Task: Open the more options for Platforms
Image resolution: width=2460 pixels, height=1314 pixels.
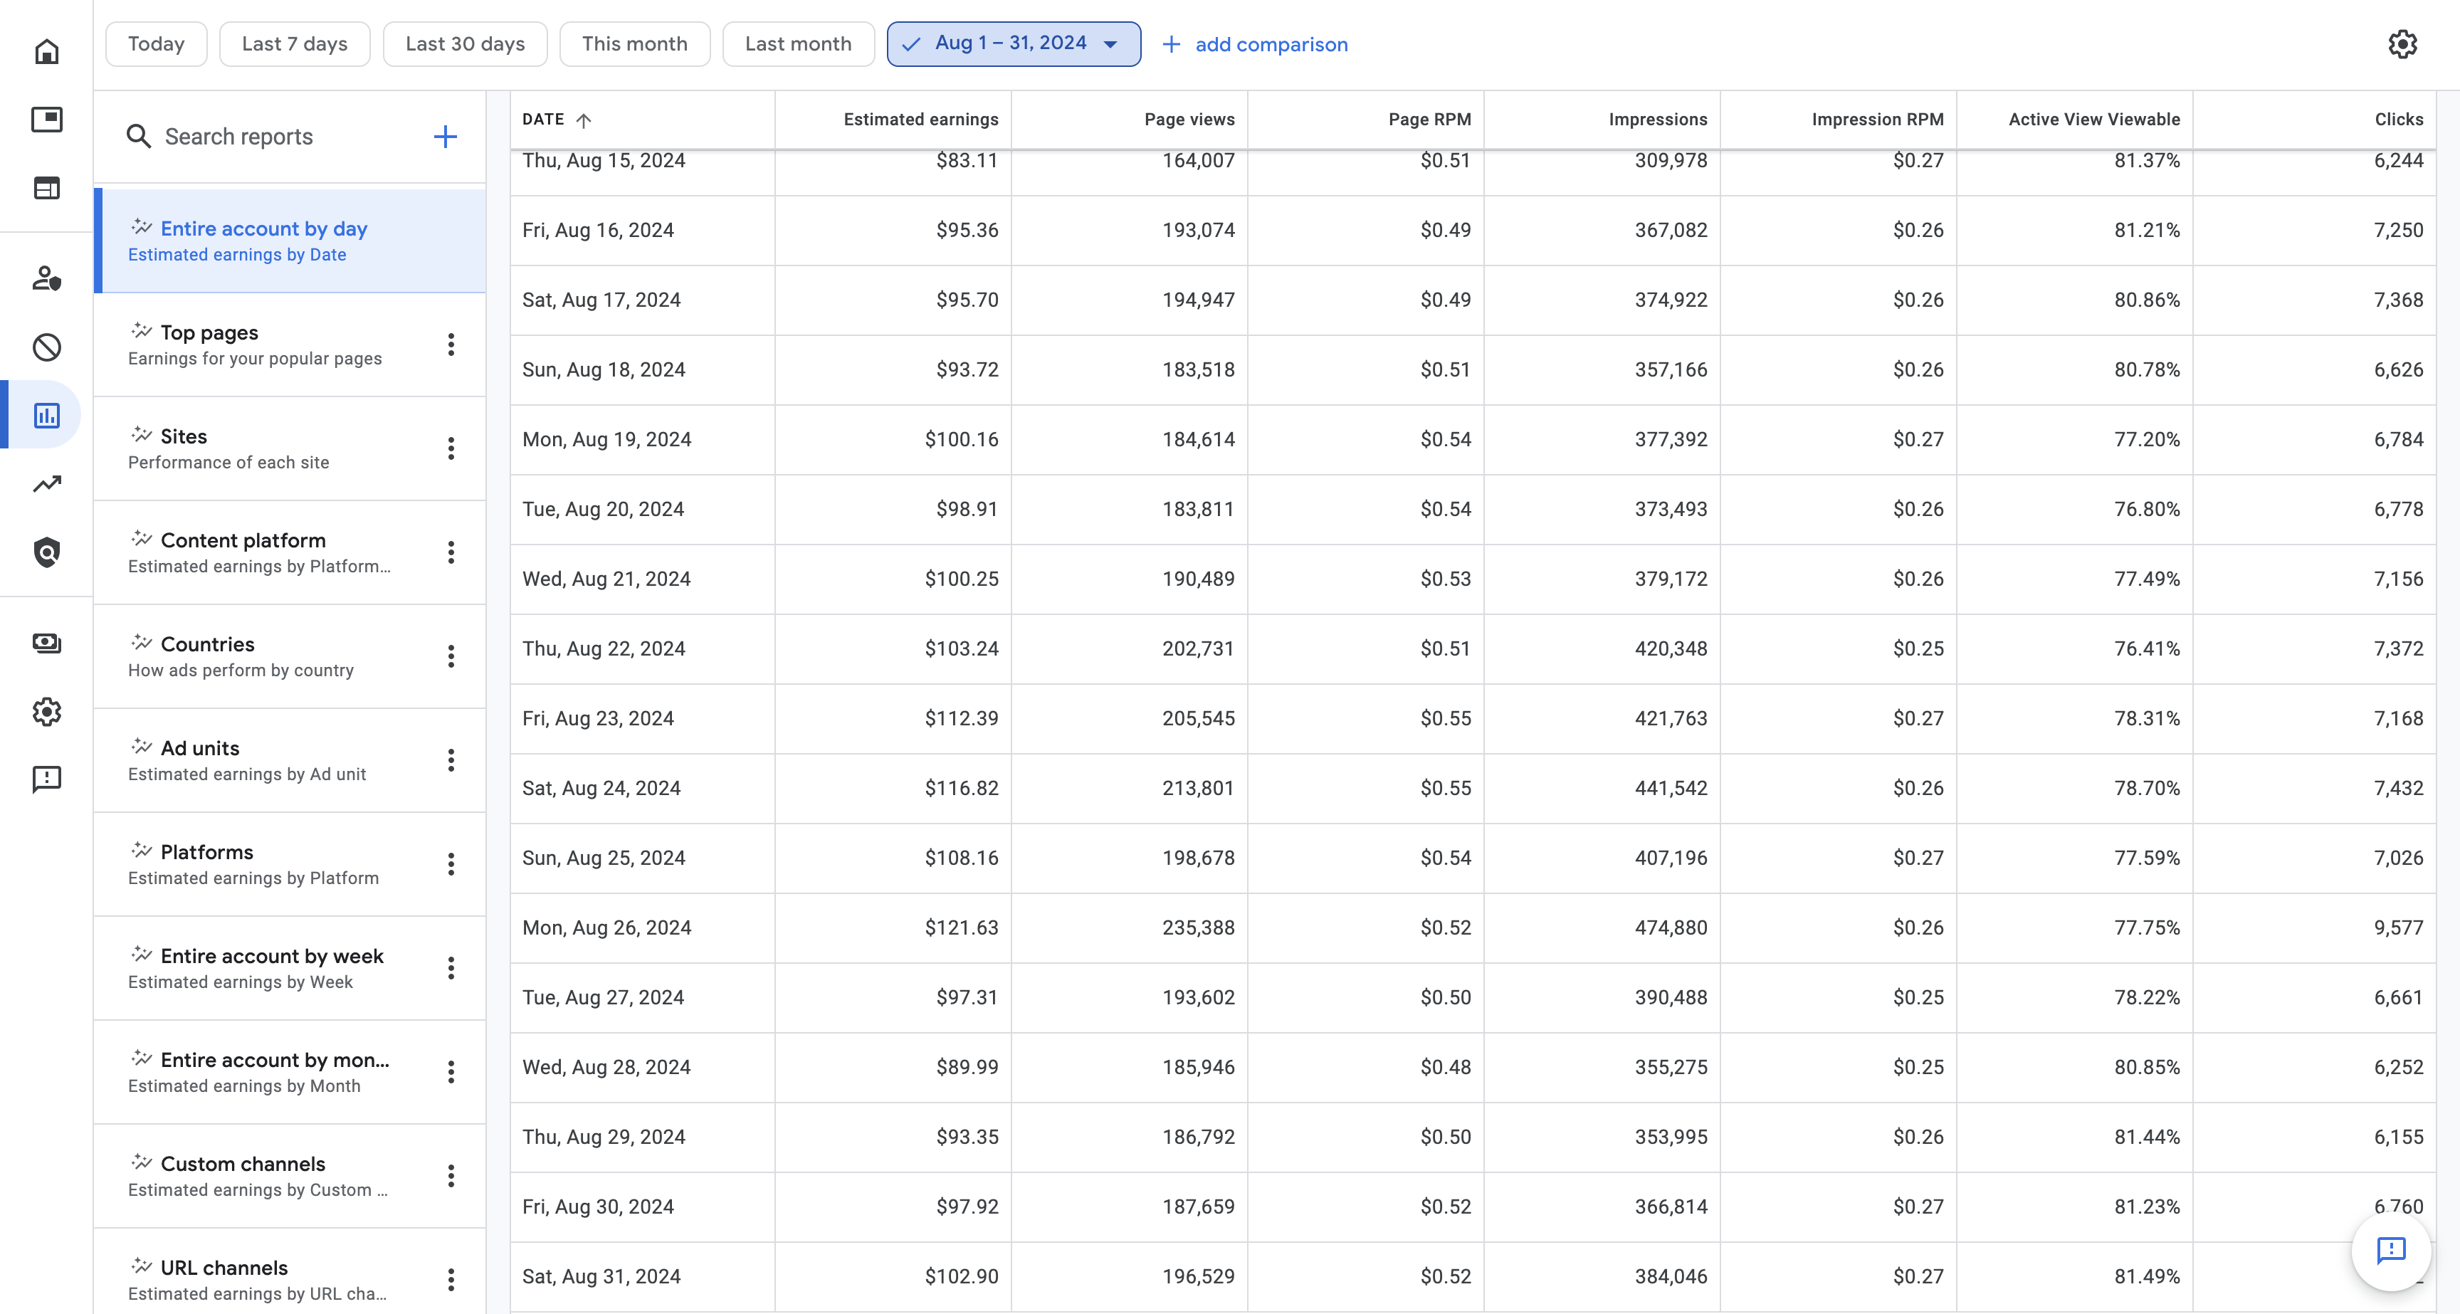Action: (451, 864)
